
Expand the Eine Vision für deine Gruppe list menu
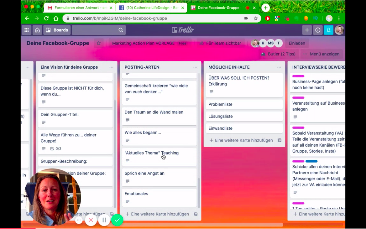(x=111, y=67)
